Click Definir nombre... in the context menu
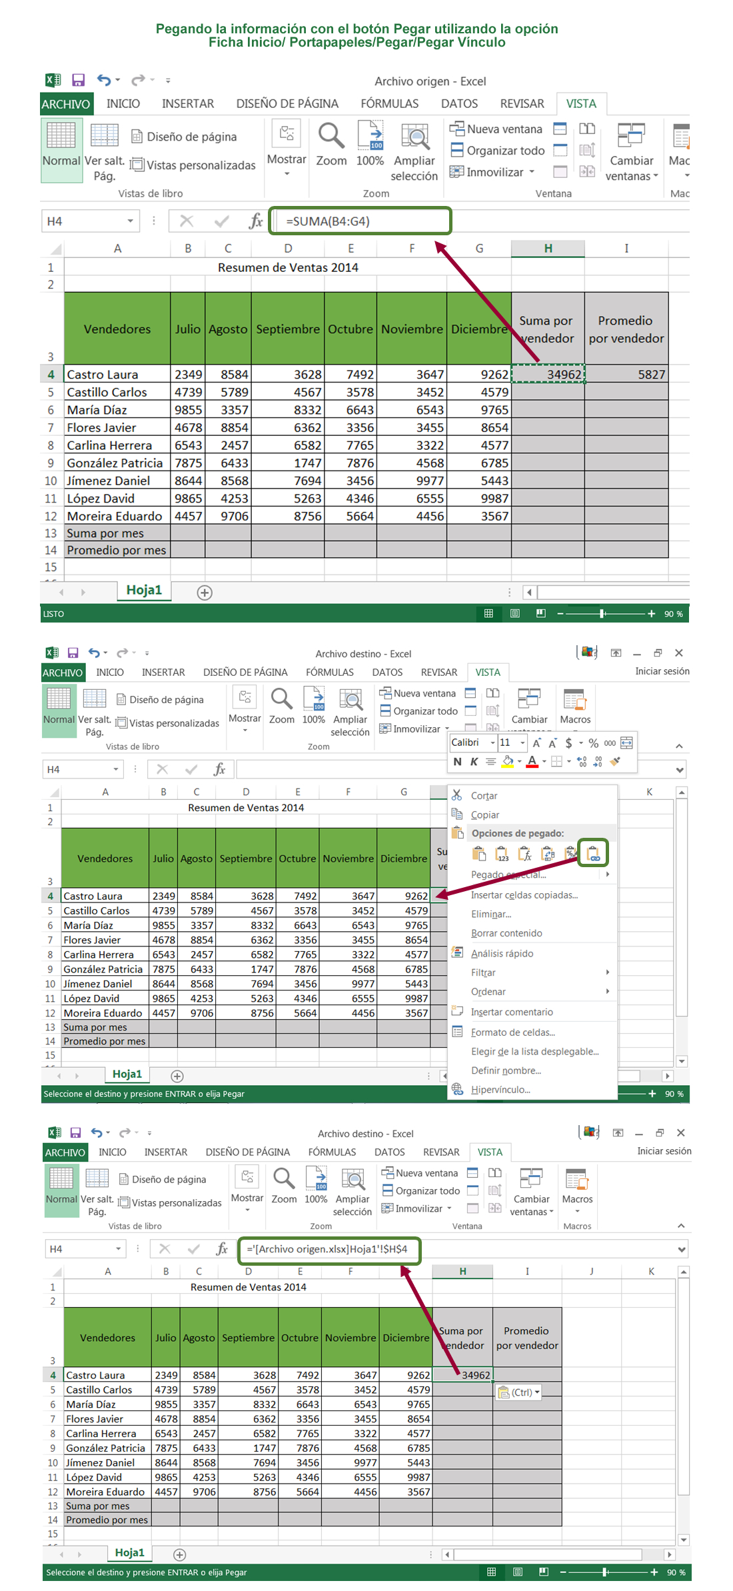The width and height of the screenshot is (733, 1591). [x=506, y=1070]
